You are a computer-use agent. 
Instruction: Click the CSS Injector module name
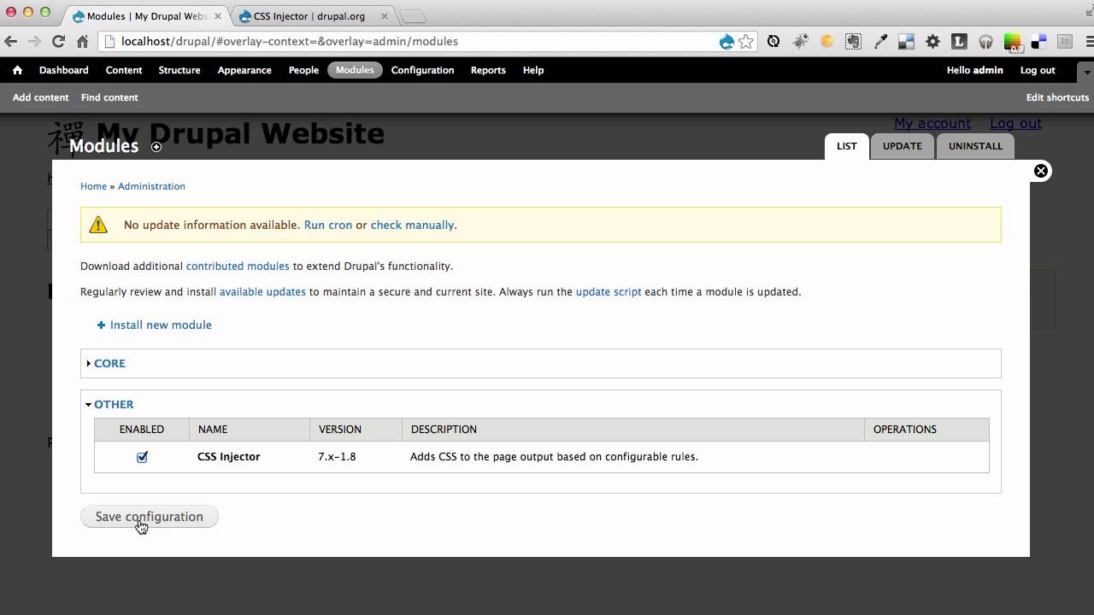(228, 457)
